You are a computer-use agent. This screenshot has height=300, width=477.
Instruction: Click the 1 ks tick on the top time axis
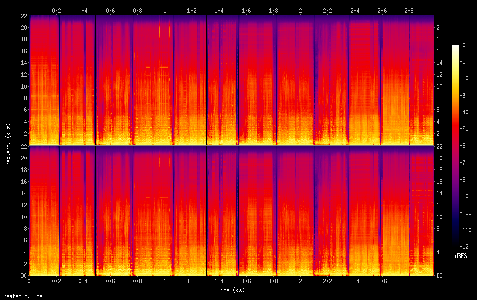tap(165, 10)
